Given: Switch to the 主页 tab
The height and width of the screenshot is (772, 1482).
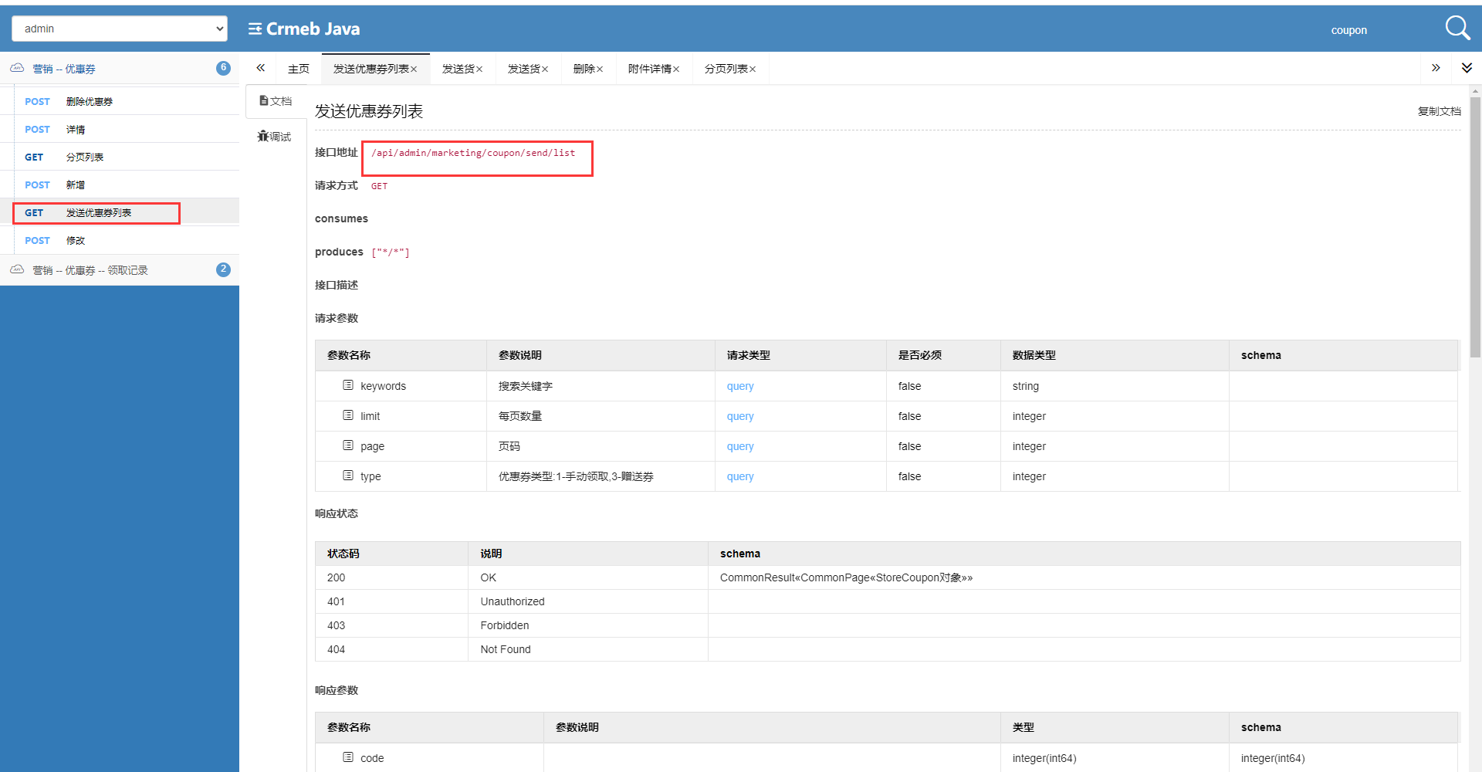Looking at the screenshot, I should 299,69.
